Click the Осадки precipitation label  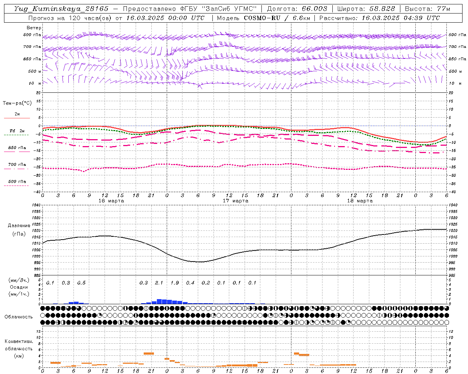[19, 287]
